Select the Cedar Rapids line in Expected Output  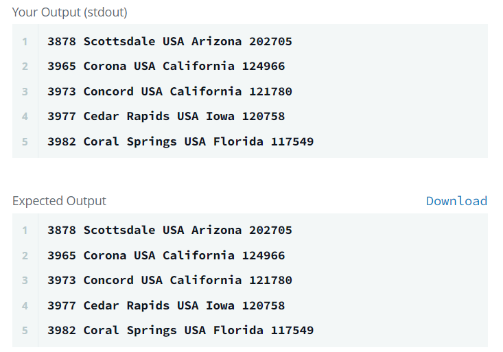pos(166,305)
